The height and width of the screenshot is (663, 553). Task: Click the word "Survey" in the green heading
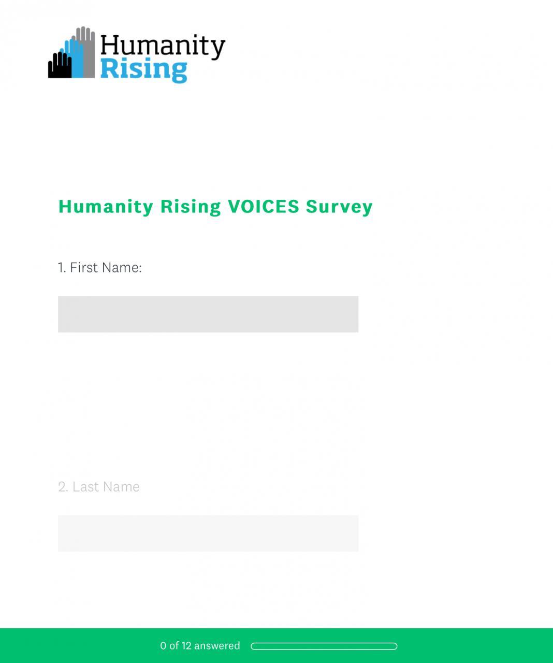pyautogui.click(x=339, y=206)
